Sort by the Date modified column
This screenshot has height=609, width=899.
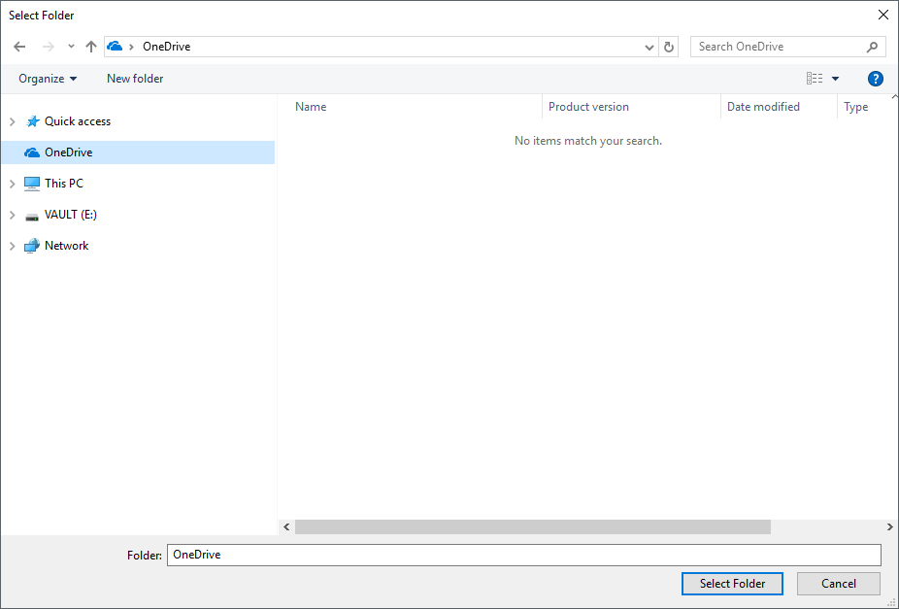(764, 106)
